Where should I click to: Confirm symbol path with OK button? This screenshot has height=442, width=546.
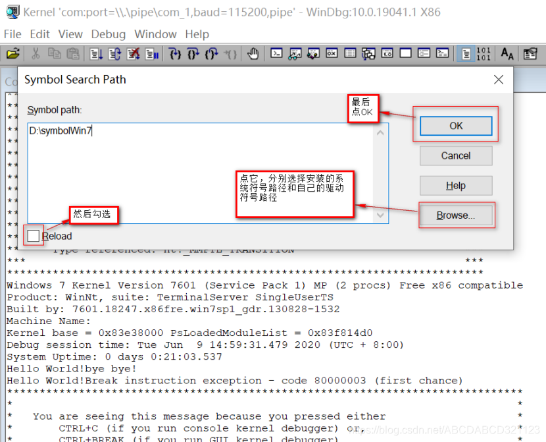coord(456,126)
